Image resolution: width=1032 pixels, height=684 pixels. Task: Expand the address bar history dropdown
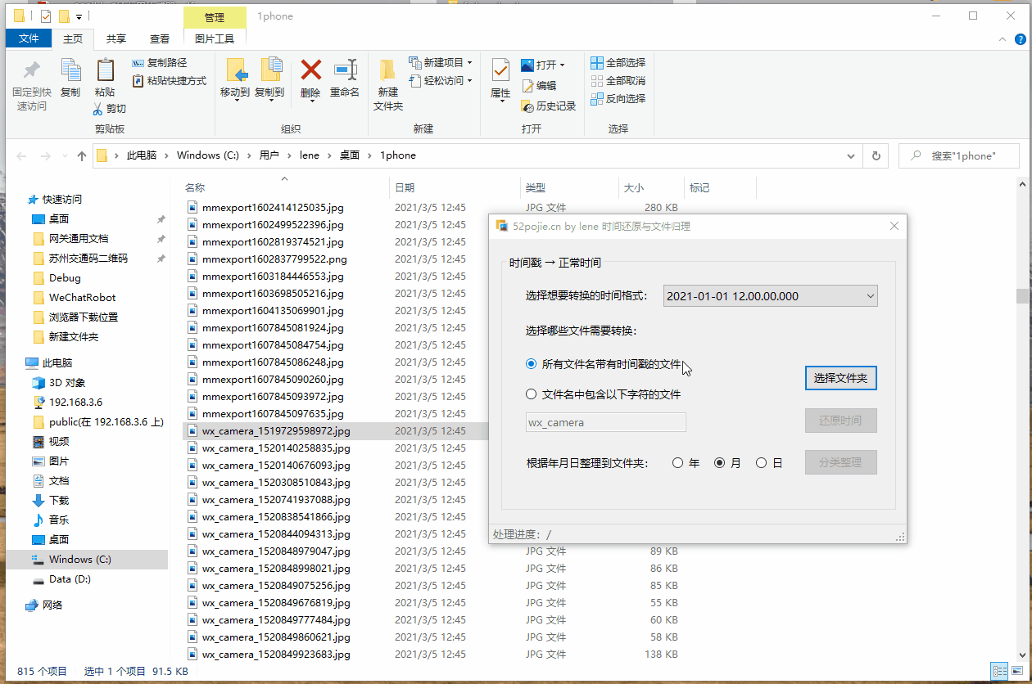pyautogui.click(x=851, y=155)
